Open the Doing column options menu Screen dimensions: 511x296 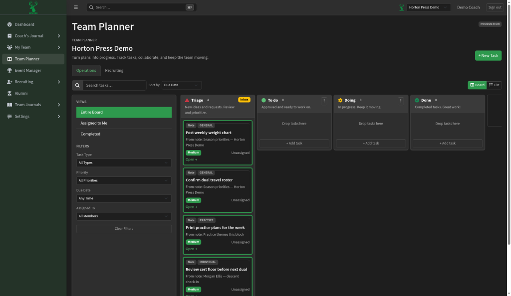click(401, 101)
